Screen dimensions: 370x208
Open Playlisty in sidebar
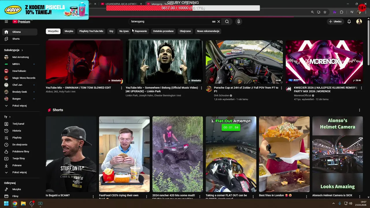coord(20,138)
